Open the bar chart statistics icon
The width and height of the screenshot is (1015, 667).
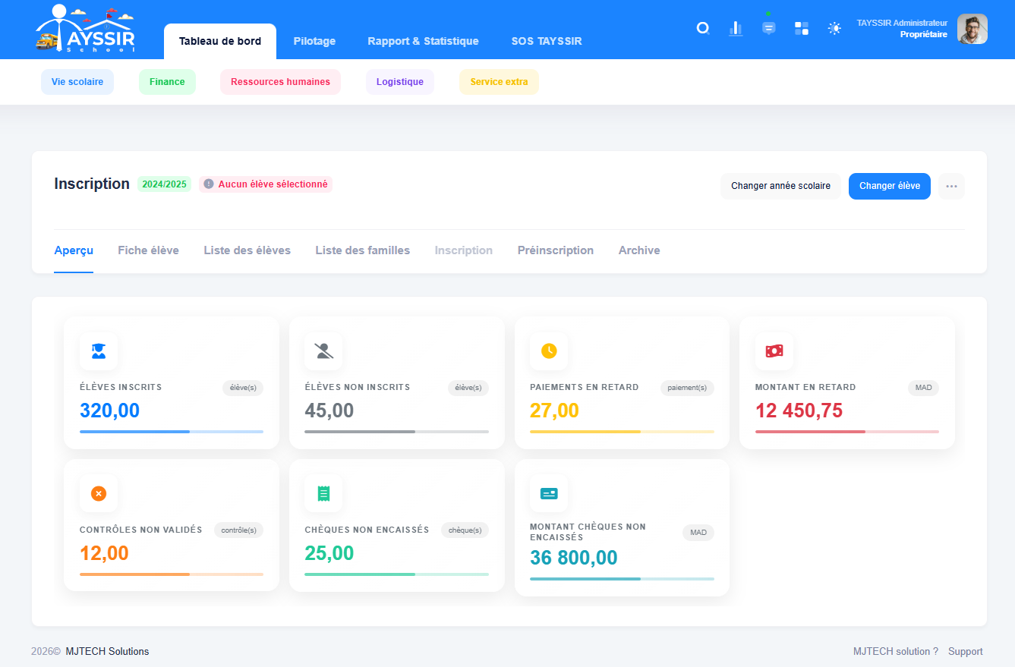pyautogui.click(x=736, y=29)
